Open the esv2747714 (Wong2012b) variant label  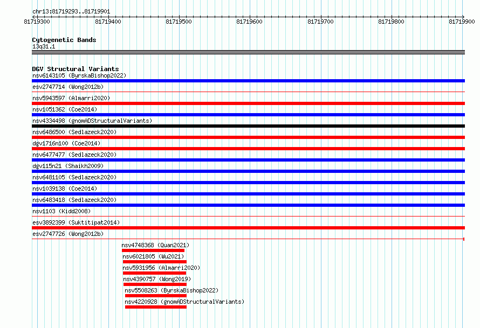click(x=68, y=87)
